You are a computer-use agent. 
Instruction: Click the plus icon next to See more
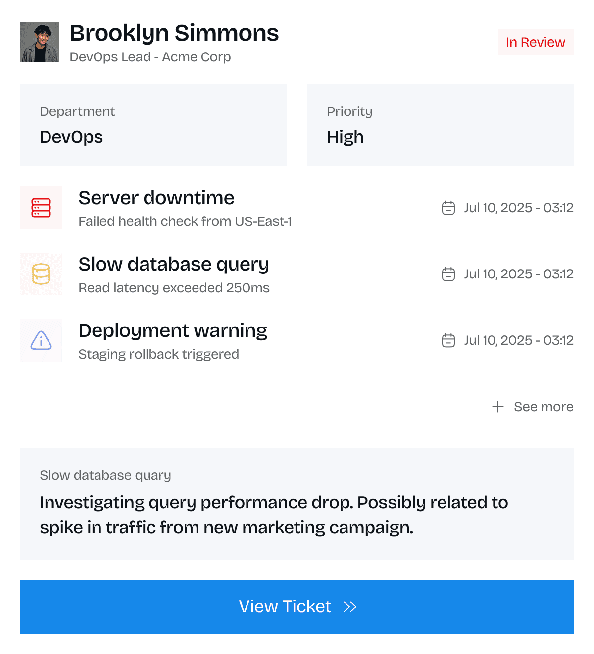[x=497, y=407]
